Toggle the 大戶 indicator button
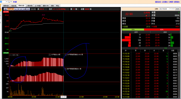This screenshot has width=181, height=99. pyautogui.click(x=9, y=9)
